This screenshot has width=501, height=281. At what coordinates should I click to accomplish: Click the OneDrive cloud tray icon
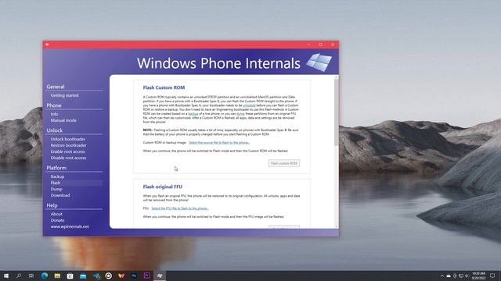[x=449, y=276]
